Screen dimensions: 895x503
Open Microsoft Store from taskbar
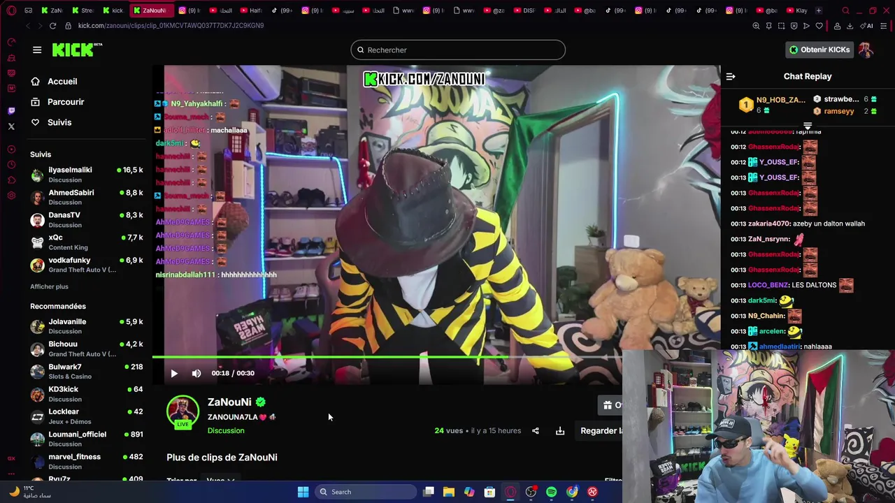489,492
